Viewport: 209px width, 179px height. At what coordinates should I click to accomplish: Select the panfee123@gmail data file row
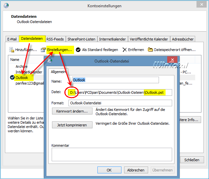tap(30, 83)
